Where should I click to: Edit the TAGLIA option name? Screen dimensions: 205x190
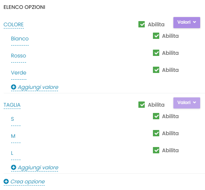tap(12, 105)
